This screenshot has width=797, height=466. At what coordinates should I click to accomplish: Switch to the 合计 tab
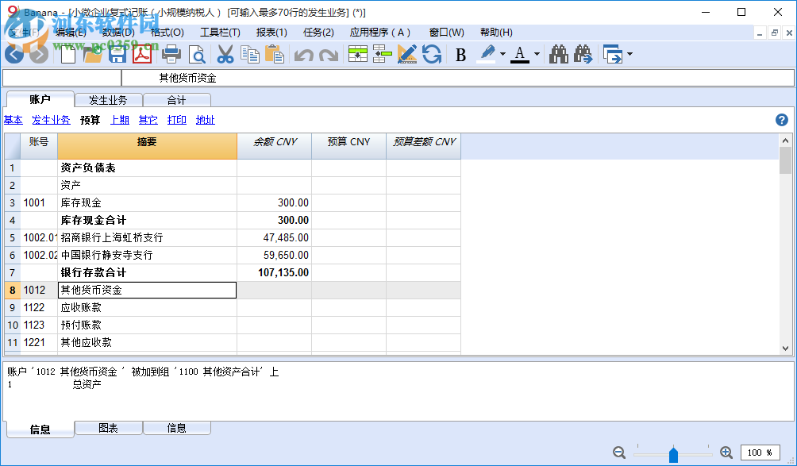[176, 99]
